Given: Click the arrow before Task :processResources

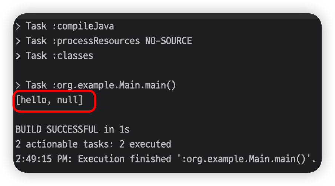Looking at the screenshot, I should tap(18, 41).
